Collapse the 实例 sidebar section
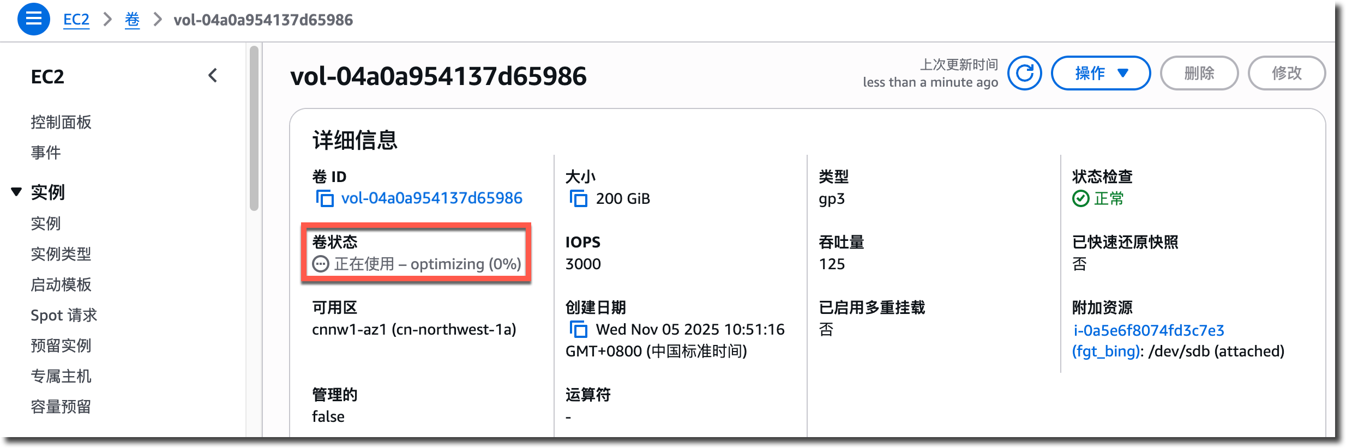The height and width of the screenshot is (448, 1346). tap(16, 192)
